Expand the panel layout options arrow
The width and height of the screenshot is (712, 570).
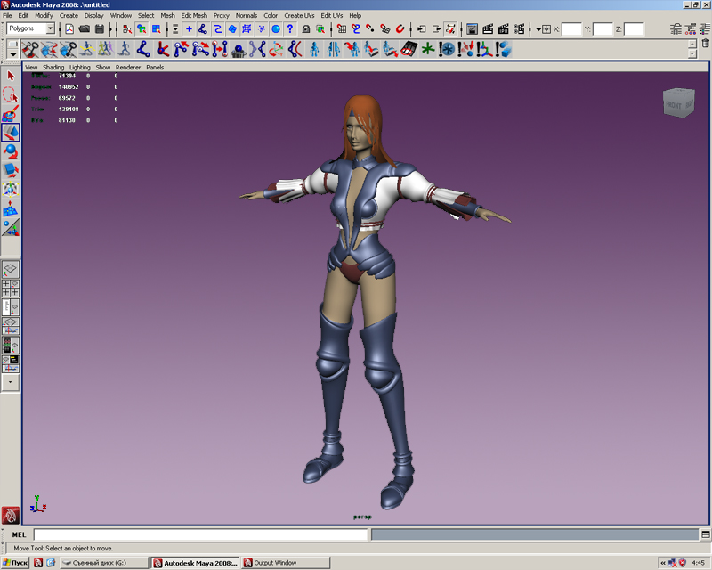[x=11, y=380]
